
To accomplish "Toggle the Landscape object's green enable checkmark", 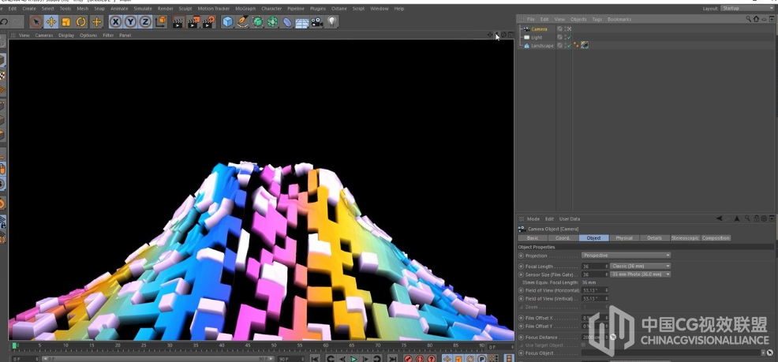I will [x=569, y=46].
